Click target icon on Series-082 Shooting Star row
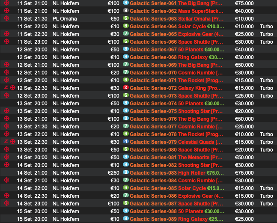Image resolution: width=277 pixels, height=223 pixels. (x=6, y=165)
